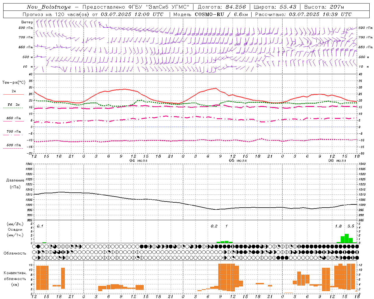This screenshot has height=299, width=374.
Task: Click the 05 июля date label
Action: pyautogui.click(x=238, y=161)
